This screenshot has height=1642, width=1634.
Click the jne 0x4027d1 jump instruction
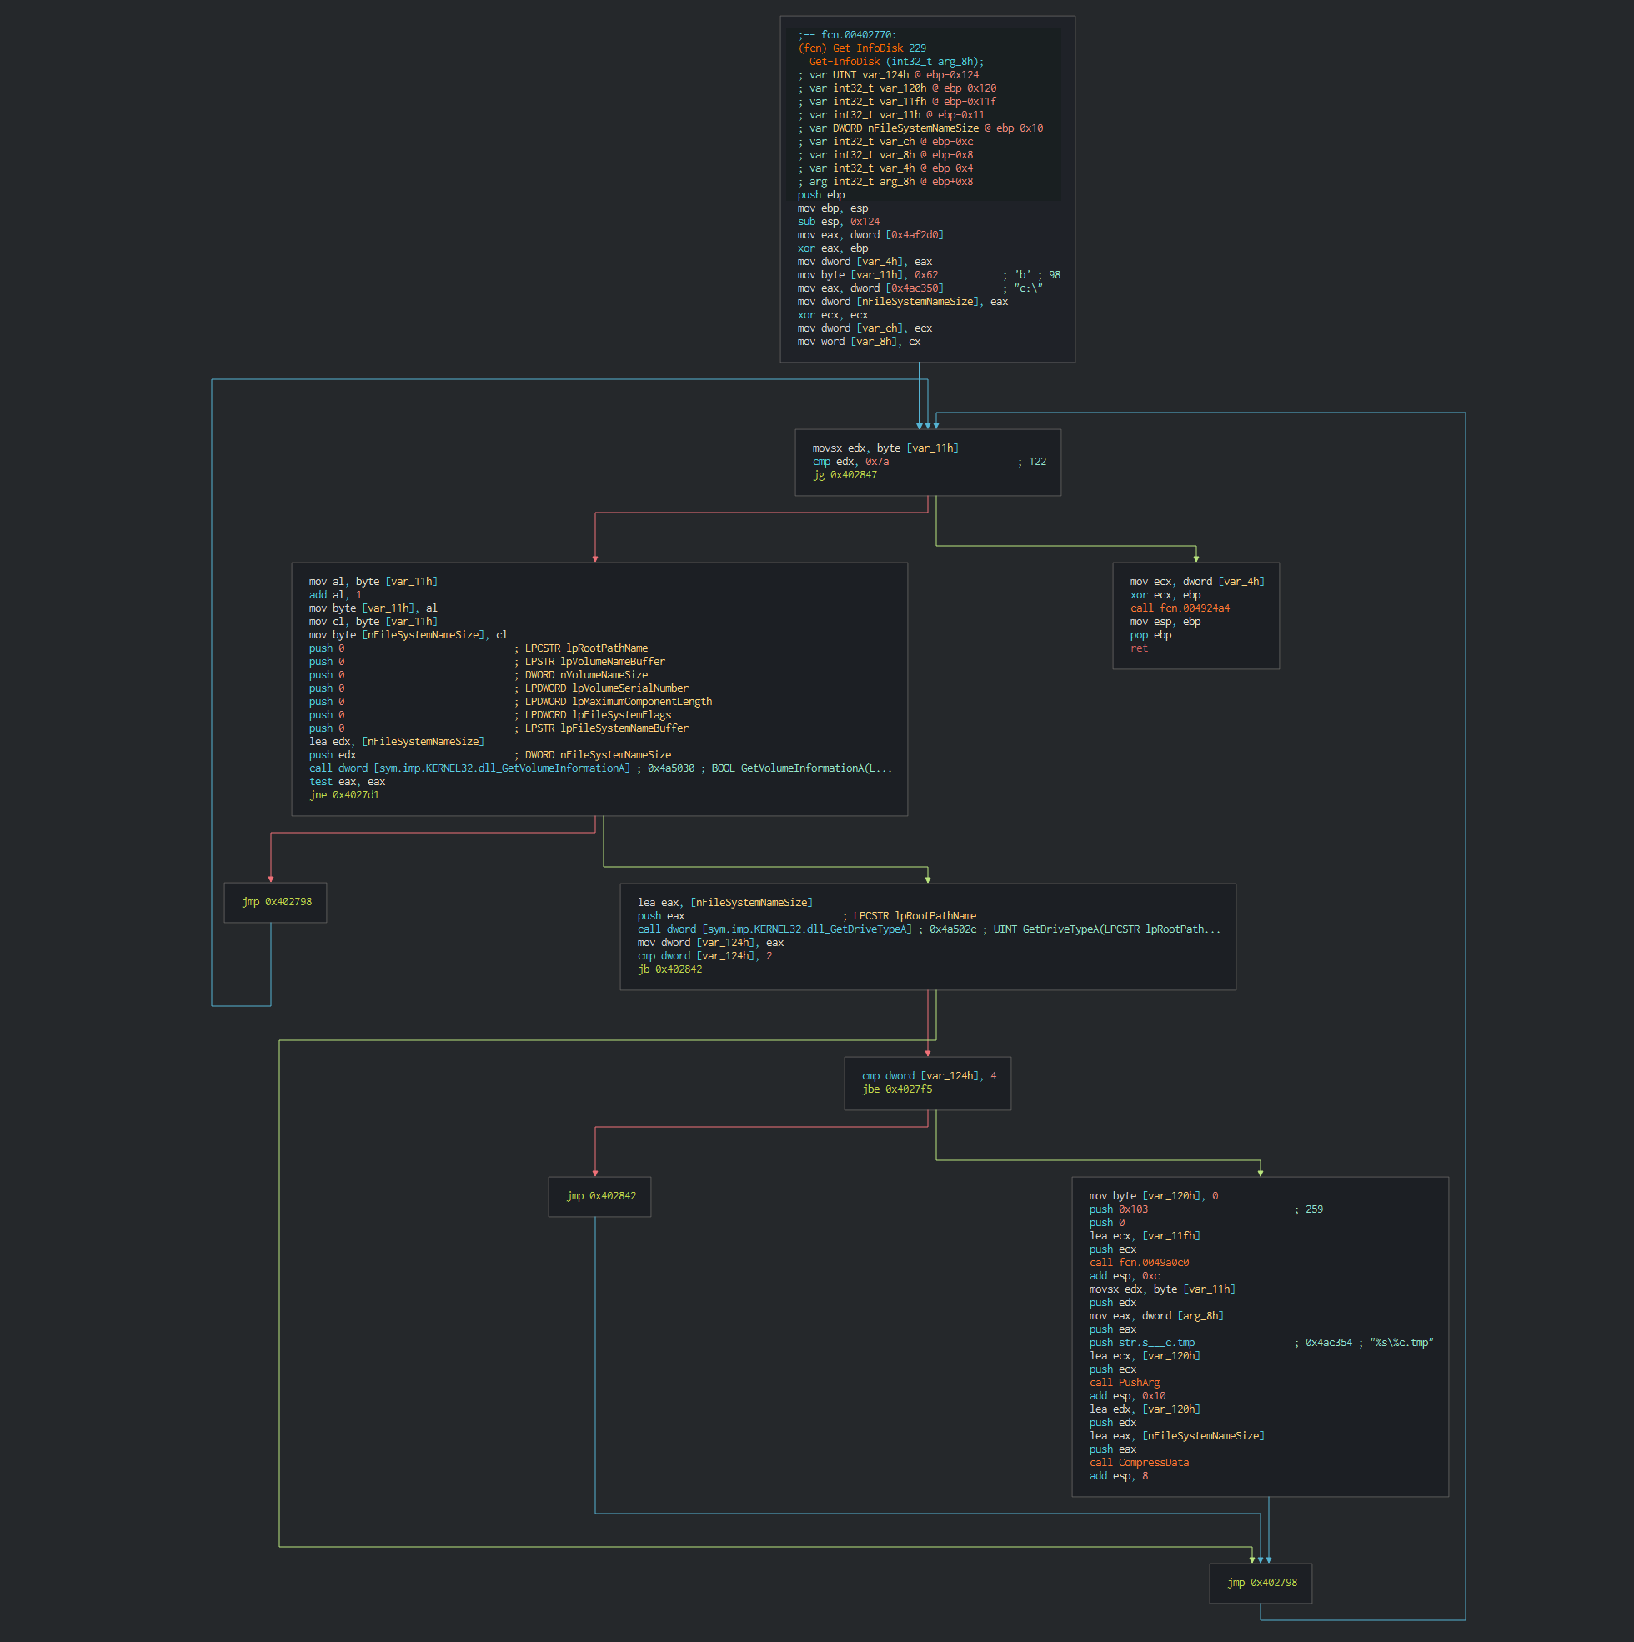click(x=343, y=795)
